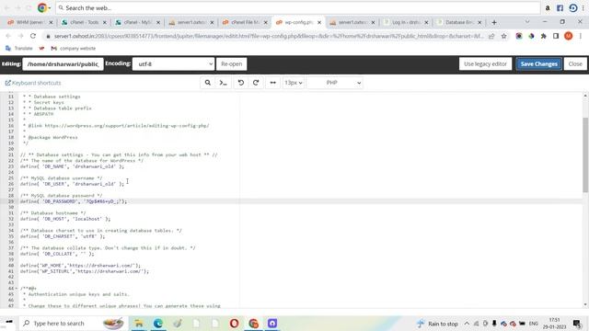
Task: Click the DB_USER define line
Action: click(x=72, y=184)
